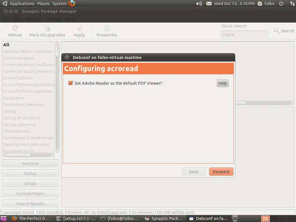Switch to setup.txt editor taskbar window
296x222 pixels.
pyautogui.click(x=76, y=219)
